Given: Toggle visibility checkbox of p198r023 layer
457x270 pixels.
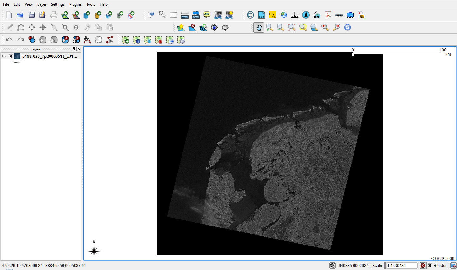Looking at the screenshot, I should (x=11, y=57).
